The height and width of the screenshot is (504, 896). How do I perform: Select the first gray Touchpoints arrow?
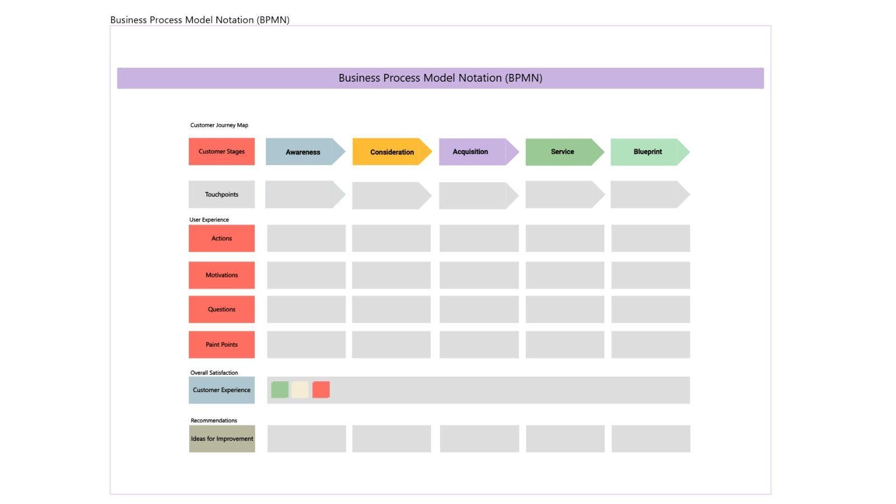(302, 194)
